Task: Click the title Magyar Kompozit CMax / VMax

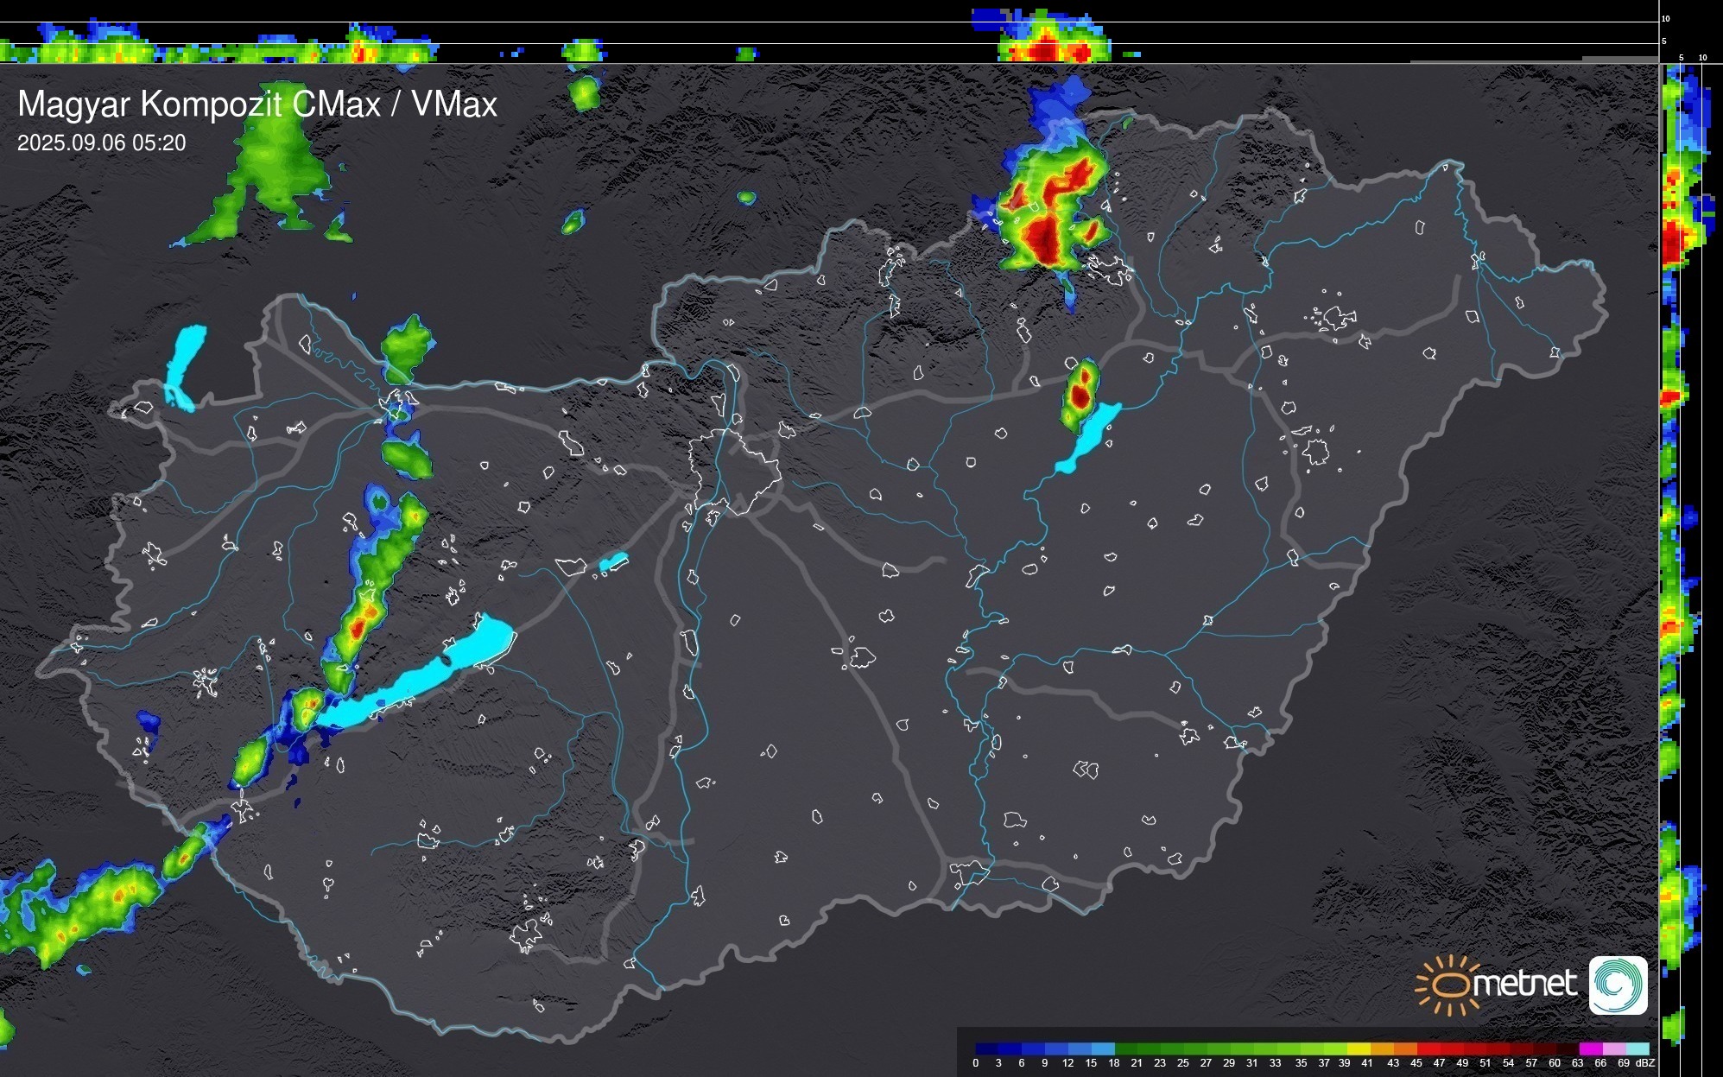Action: click(257, 105)
